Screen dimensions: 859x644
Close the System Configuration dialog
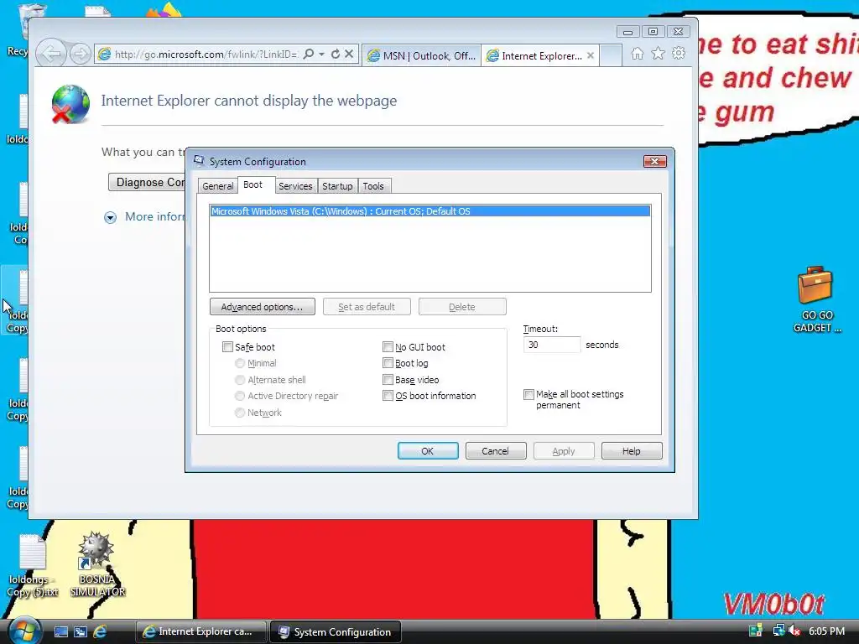[x=654, y=161]
